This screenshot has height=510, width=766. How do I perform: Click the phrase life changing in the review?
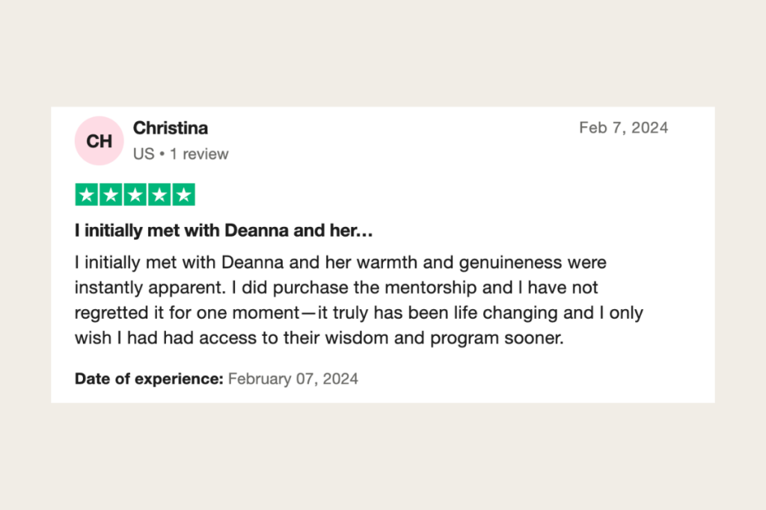505,313
